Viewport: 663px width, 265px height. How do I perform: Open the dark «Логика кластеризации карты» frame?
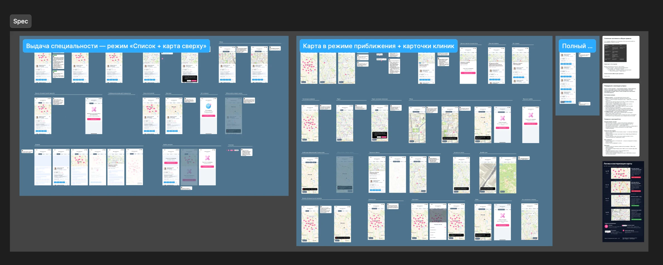[623, 202]
